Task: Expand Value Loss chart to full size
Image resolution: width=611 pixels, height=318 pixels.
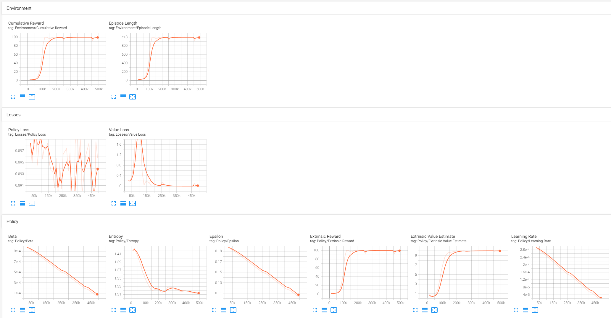Action: (x=114, y=203)
